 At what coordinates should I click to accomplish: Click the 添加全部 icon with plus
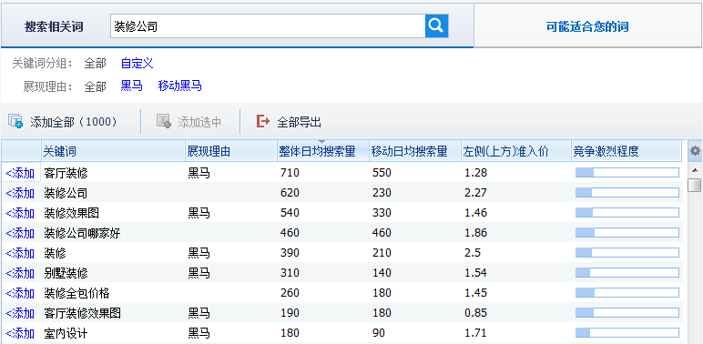[x=15, y=121]
